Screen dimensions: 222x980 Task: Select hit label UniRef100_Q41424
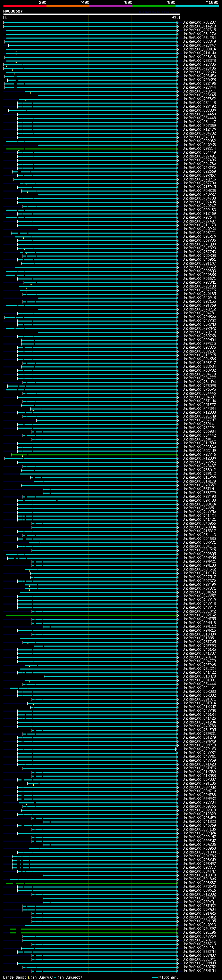point(199,516)
